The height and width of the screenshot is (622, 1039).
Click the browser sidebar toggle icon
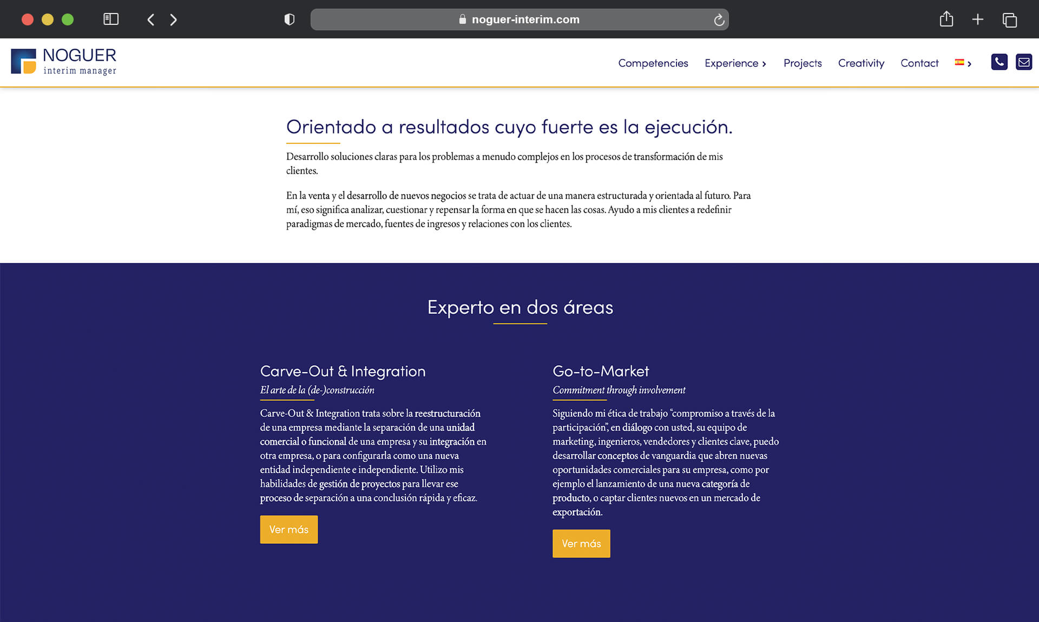[111, 19]
